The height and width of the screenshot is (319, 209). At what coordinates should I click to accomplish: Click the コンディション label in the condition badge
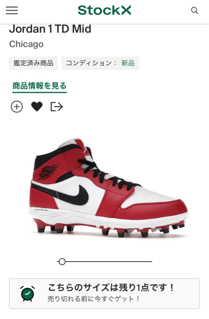(89, 63)
